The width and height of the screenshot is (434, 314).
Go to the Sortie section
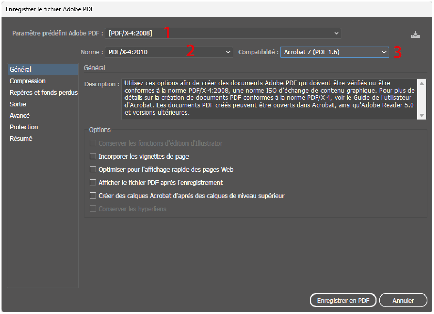[x=18, y=104]
